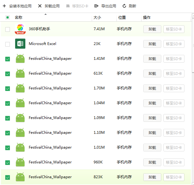This screenshot has height=185, width=194.
Task: Sort list by 大小 column header
Action: pos(97,18)
